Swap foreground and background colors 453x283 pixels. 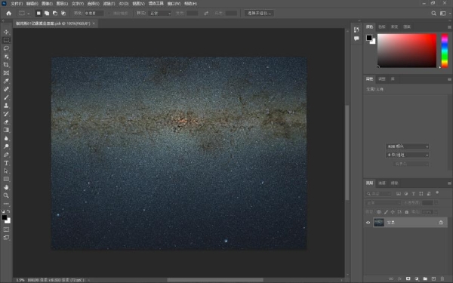click(x=8, y=211)
